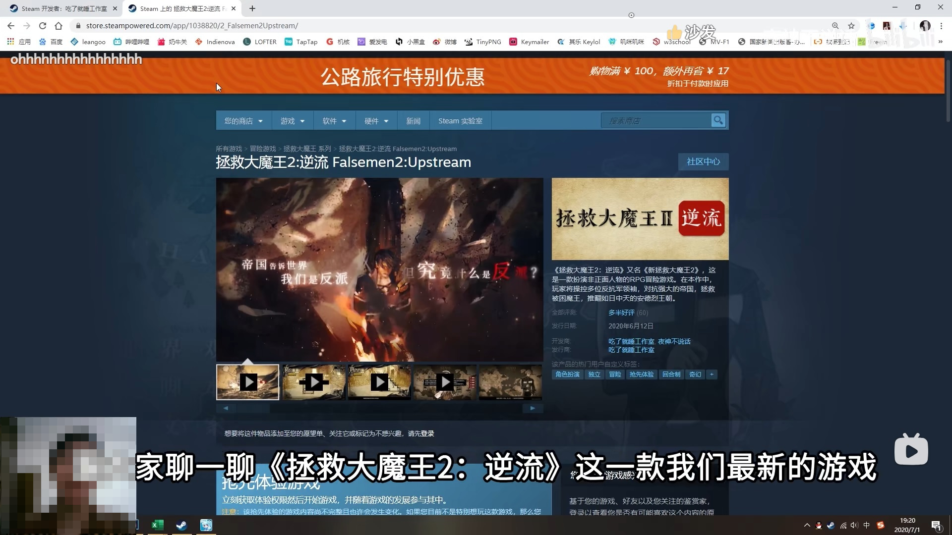Expand the 硬件 dropdown menu
Screen dimensions: 952x535
point(376,121)
